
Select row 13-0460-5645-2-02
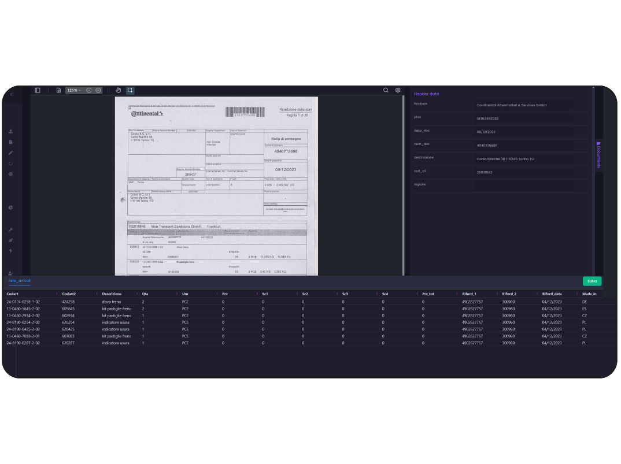(x=309, y=309)
